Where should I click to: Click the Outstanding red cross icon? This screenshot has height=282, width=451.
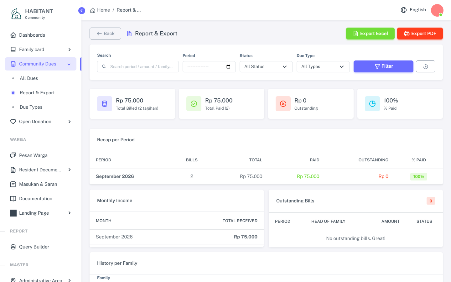283,104
